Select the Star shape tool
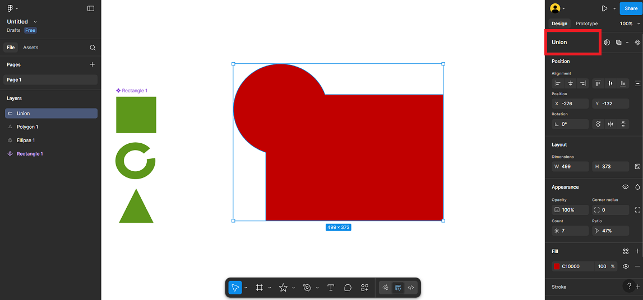643x300 pixels. pyautogui.click(x=283, y=288)
